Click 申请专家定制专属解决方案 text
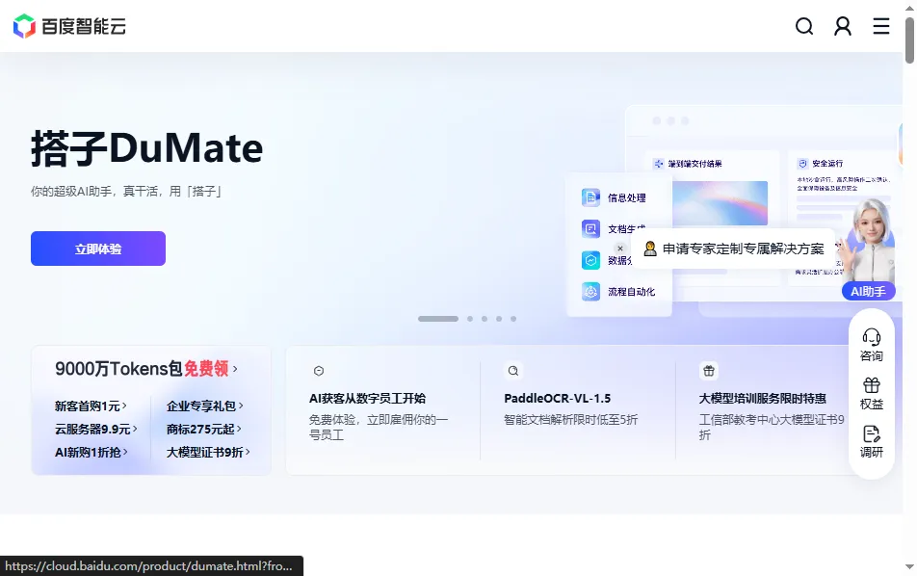 pos(744,249)
